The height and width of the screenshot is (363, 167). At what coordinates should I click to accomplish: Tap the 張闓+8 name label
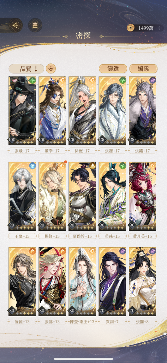143,322
